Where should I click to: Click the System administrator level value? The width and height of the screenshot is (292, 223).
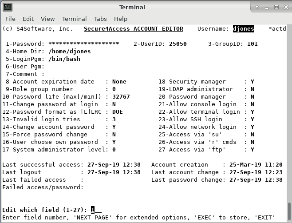pyautogui.click(x=114, y=150)
